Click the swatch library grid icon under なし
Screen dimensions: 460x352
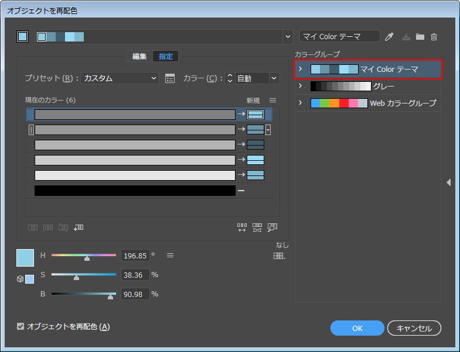coord(279,256)
